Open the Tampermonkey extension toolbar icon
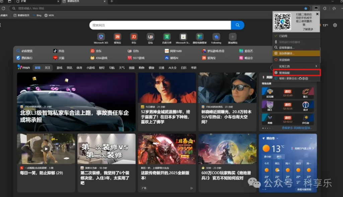Image resolution: width=343 pixels, height=197 pixels. [316, 8]
